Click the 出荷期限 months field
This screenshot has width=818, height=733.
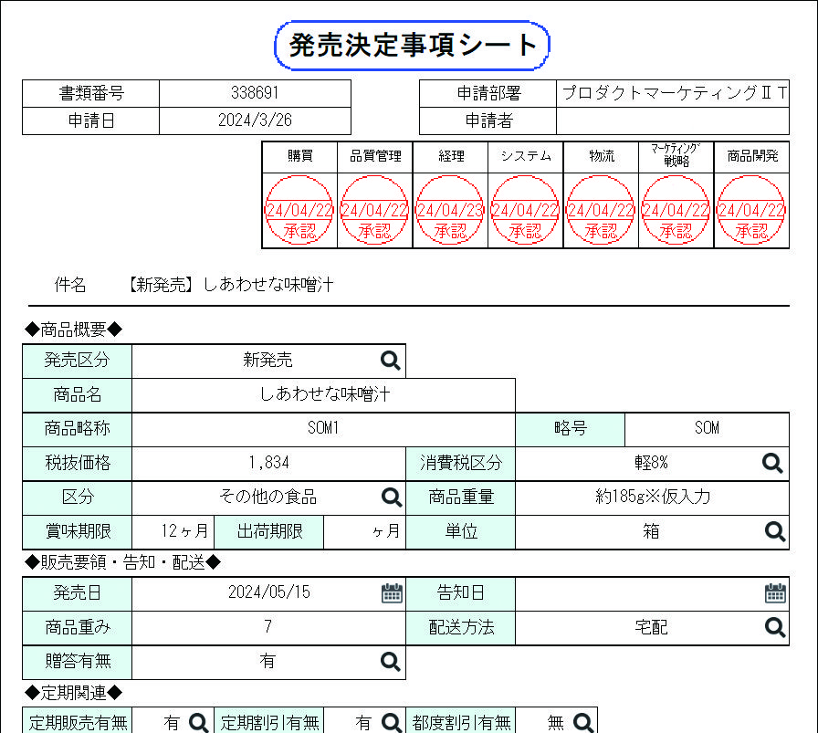tap(364, 531)
